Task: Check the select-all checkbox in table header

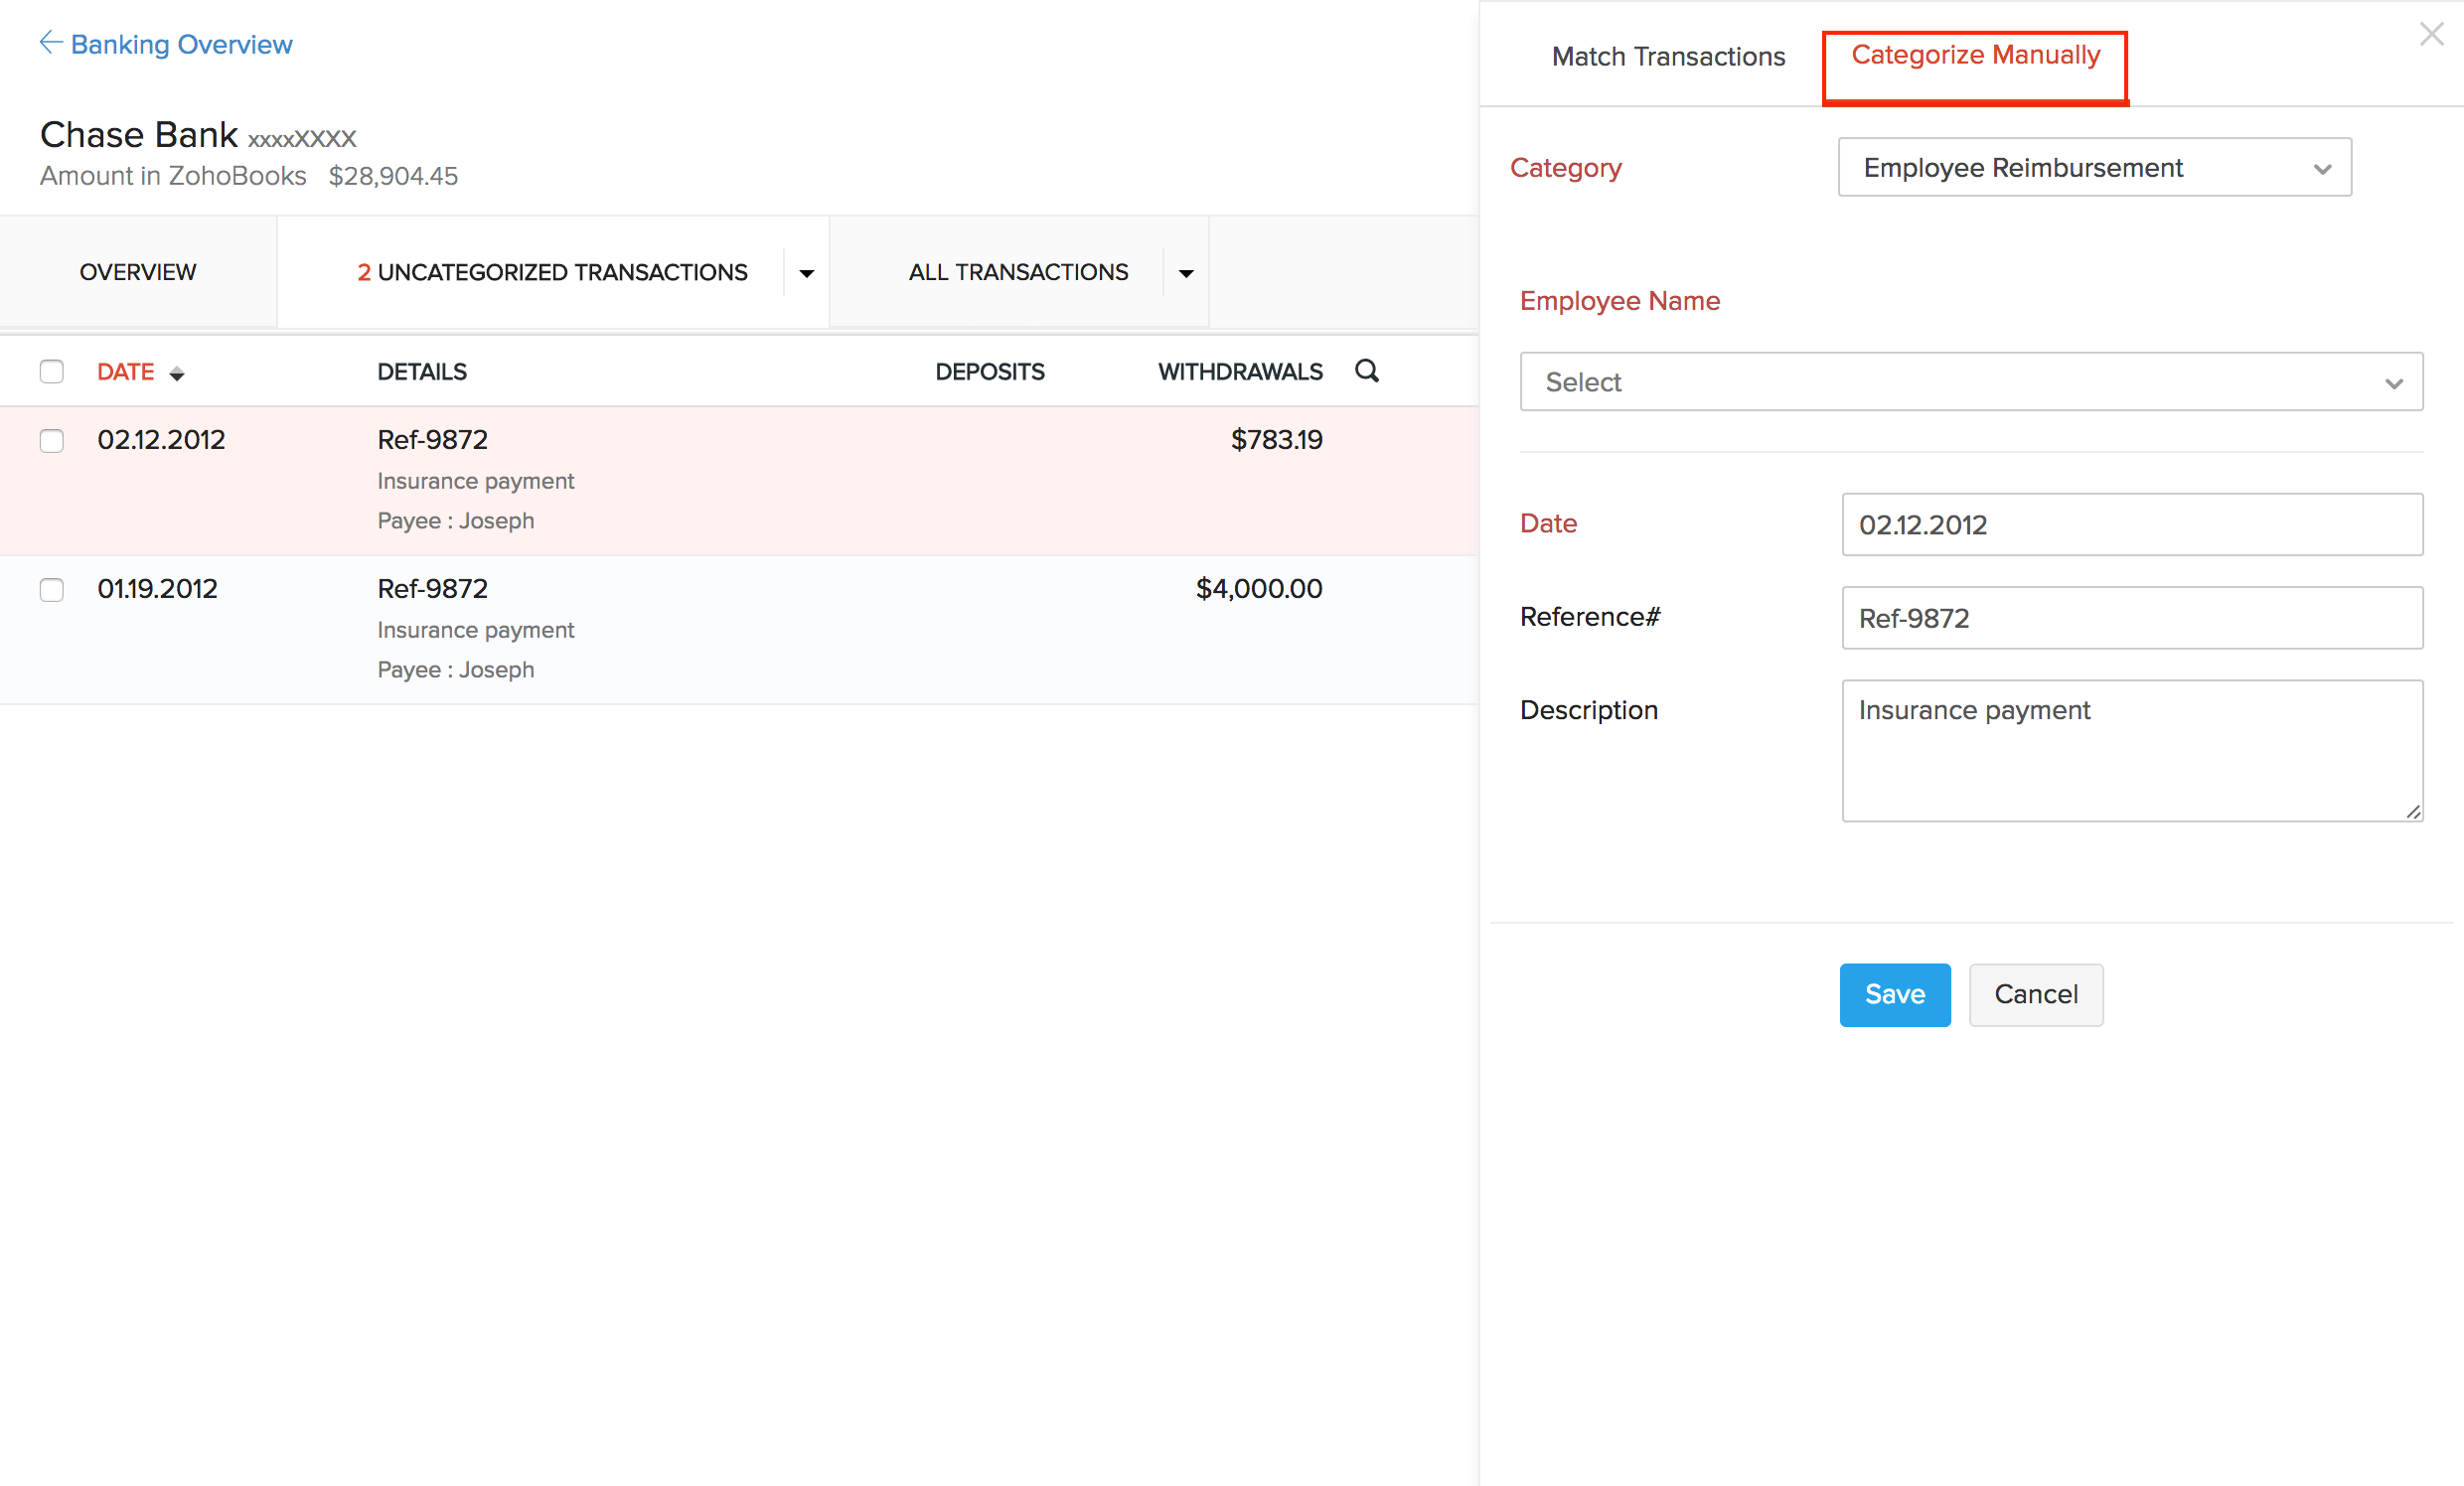Action: click(52, 372)
